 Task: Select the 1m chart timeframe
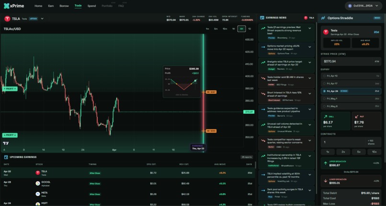207,29
